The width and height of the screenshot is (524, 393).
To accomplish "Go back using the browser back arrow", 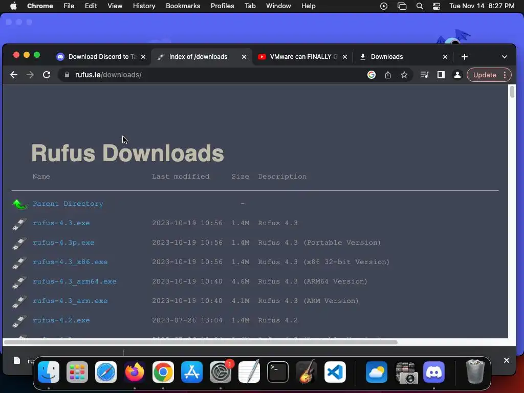I will 14,75.
